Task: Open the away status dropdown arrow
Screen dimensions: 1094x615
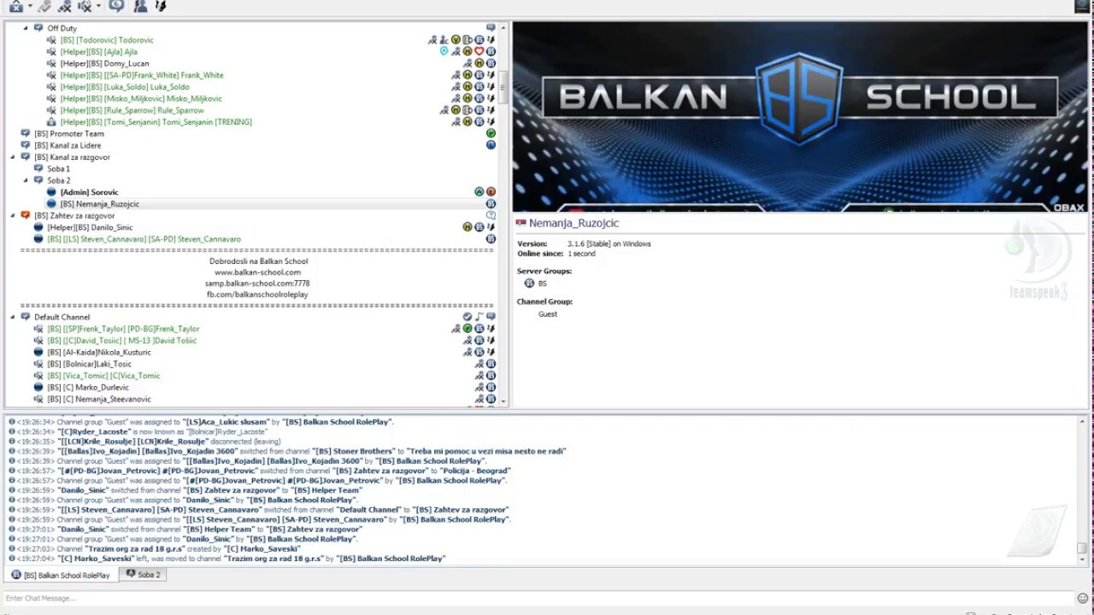Action: (x=30, y=6)
